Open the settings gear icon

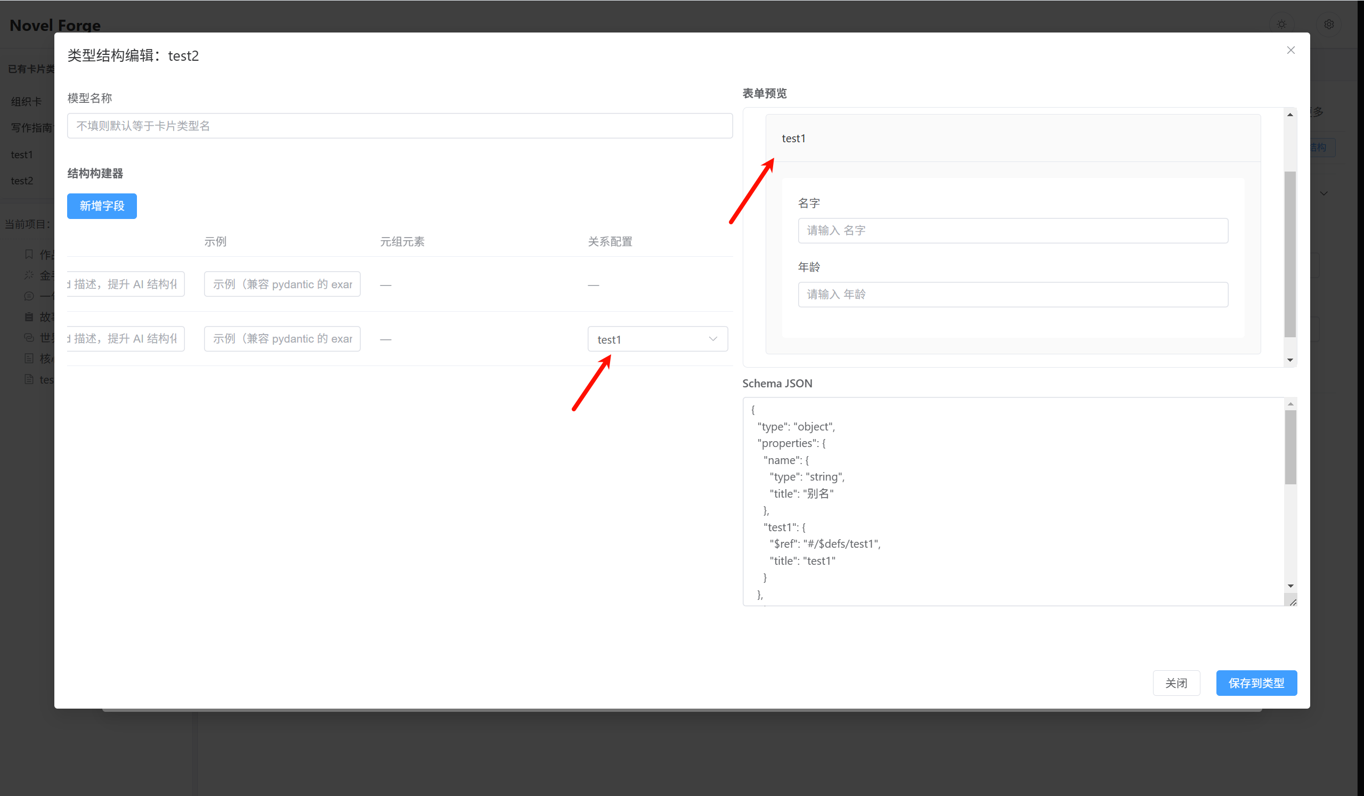click(1328, 25)
